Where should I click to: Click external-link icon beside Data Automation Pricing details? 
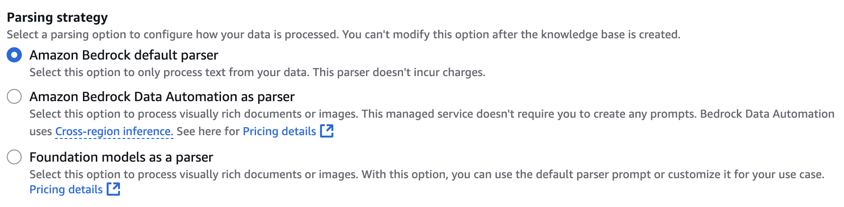click(327, 131)
